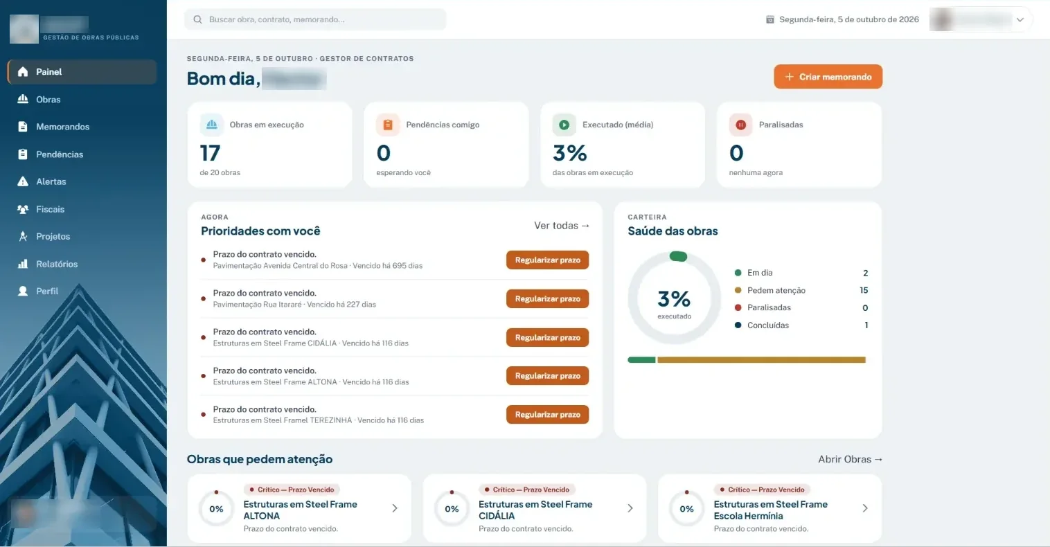
Task: Click the search magnifier icon
Action: click(198, 19)
